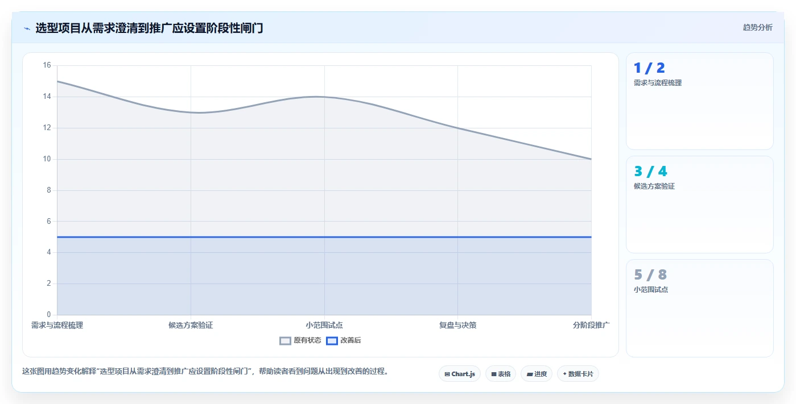Screen dimensions: 796x404
Task: Open the 3 / 4 候选方案验证 card
Action: (699, 205)
